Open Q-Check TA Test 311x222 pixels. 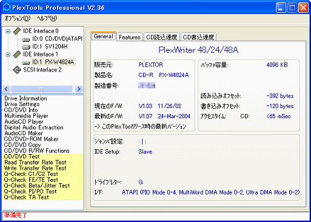pyautogui.click(x=26, y=197)
